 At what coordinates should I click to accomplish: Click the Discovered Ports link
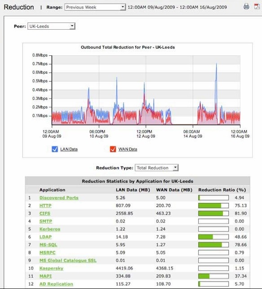pyautogui.click(x=59, y=198)
